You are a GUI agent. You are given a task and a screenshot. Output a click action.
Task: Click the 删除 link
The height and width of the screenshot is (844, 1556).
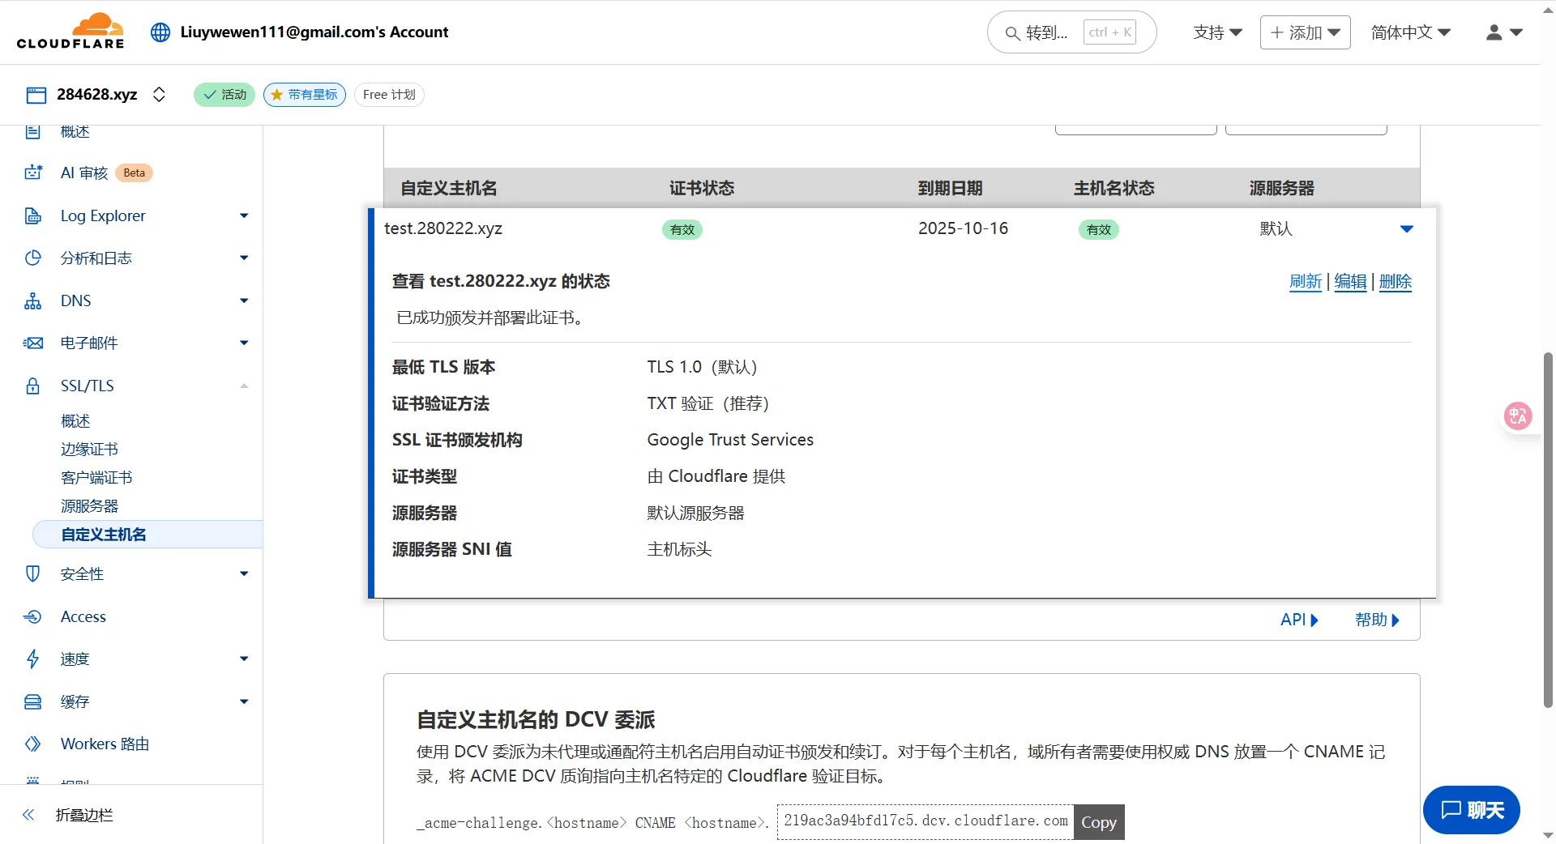coord(1395,282)
